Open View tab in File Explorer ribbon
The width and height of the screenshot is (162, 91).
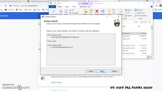pos(74,7)
